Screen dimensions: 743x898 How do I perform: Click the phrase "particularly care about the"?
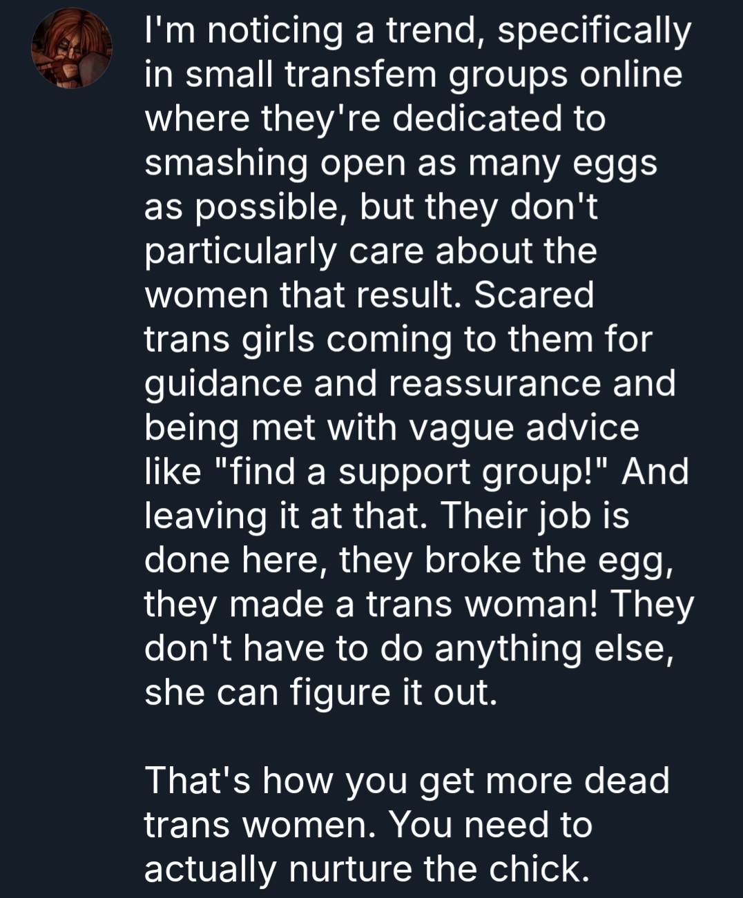[x=370, y=251]
